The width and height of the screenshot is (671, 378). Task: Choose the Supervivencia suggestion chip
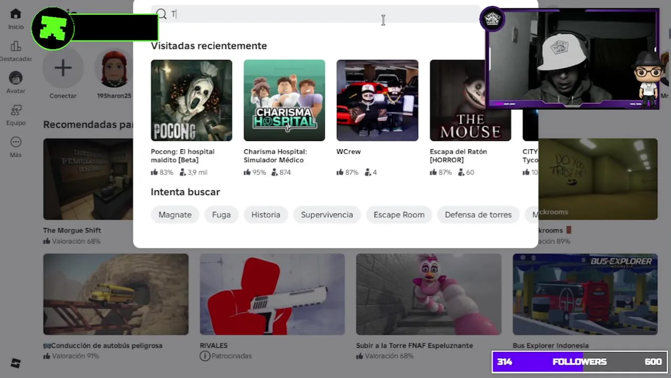coord(327,215)
